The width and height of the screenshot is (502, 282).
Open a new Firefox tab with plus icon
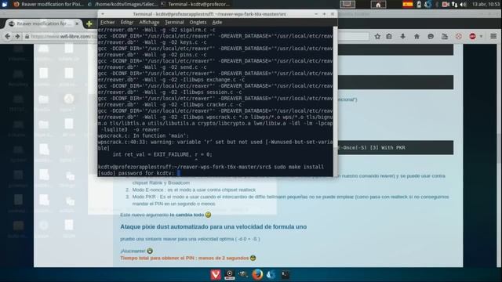tap(89, 23)
